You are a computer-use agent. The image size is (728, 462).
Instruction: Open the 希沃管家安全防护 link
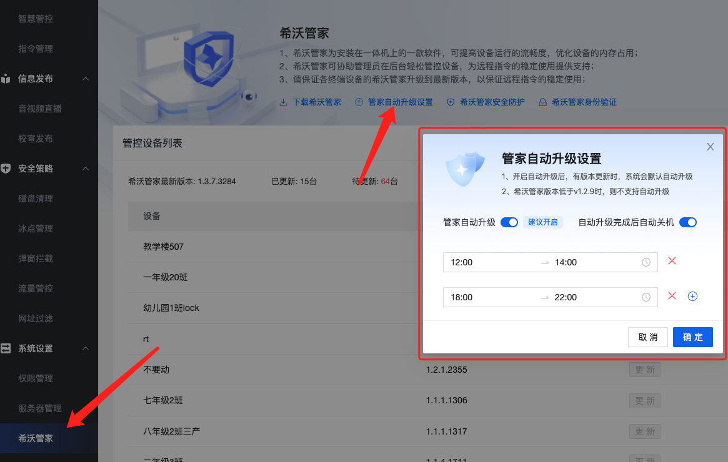pos(492,102)
